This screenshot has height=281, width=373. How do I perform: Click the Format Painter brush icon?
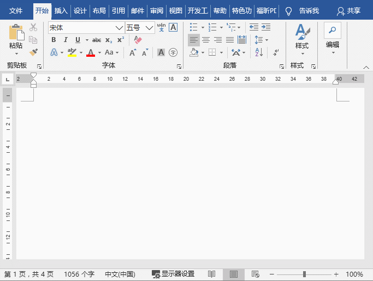point(33,52)
